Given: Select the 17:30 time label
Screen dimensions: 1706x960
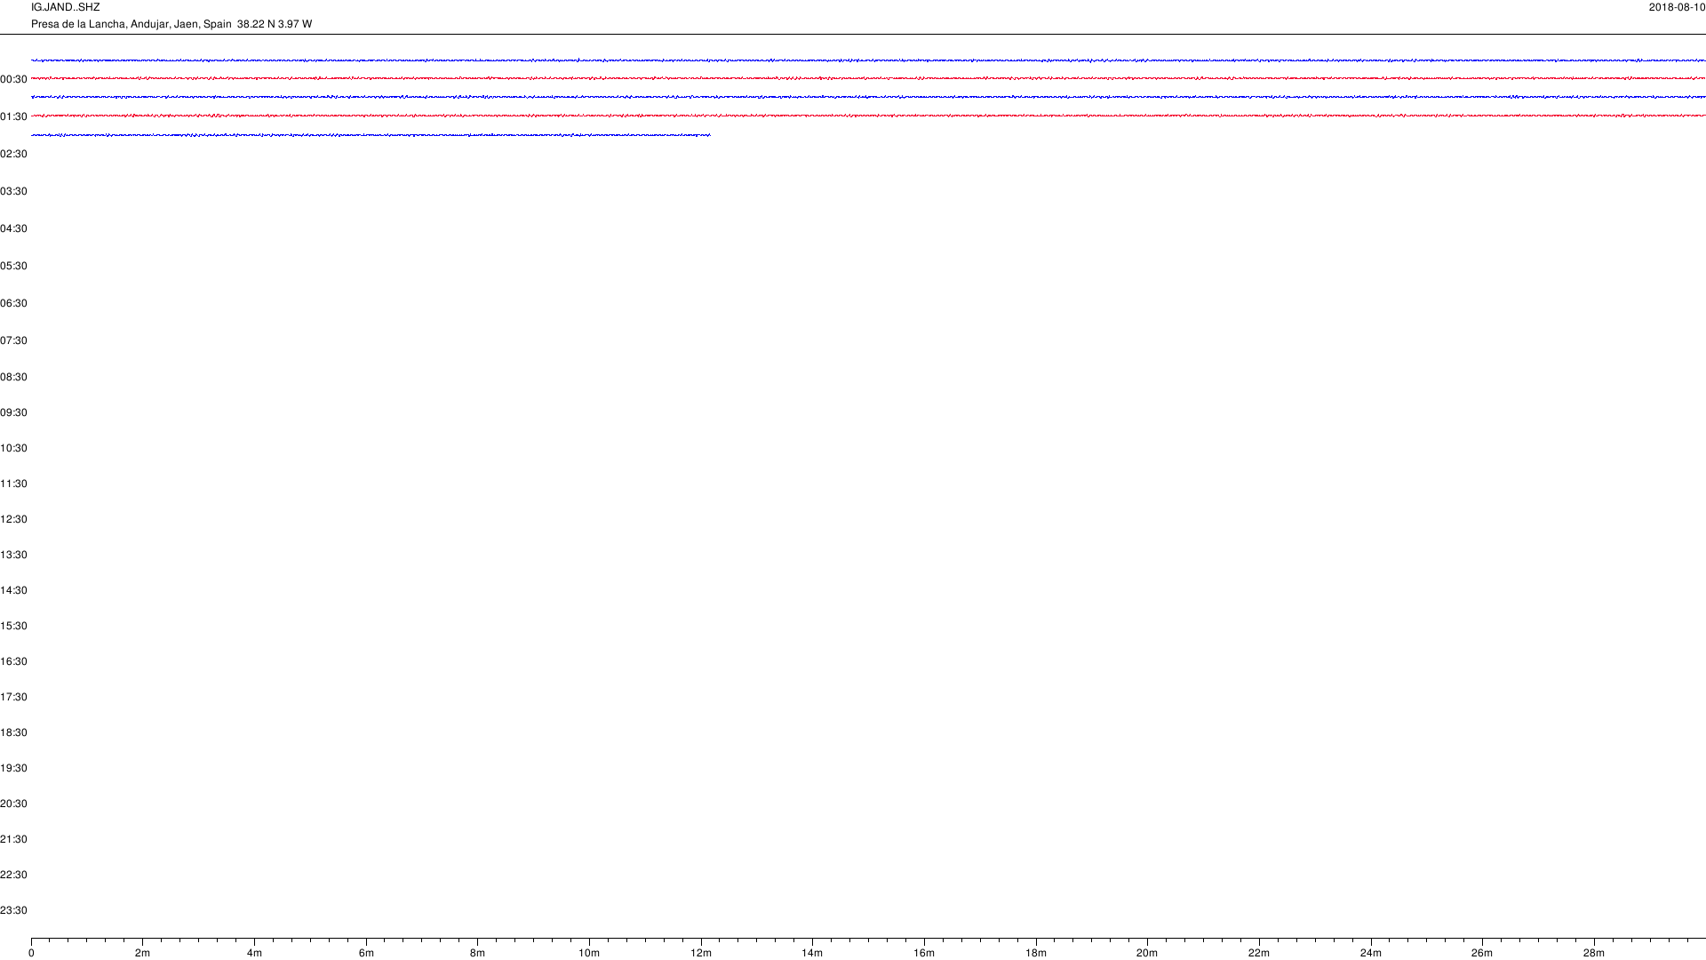Looking at the screenshot, I should (13, 697).
